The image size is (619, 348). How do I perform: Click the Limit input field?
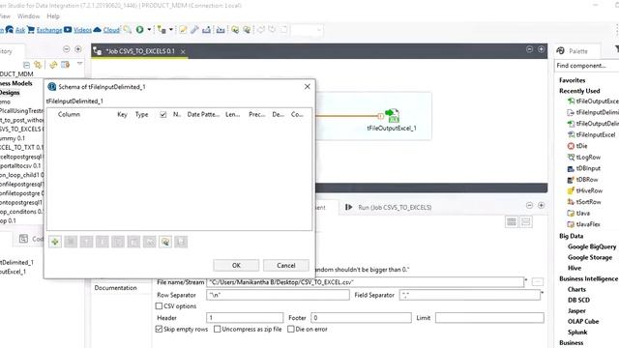click(489, 318)
